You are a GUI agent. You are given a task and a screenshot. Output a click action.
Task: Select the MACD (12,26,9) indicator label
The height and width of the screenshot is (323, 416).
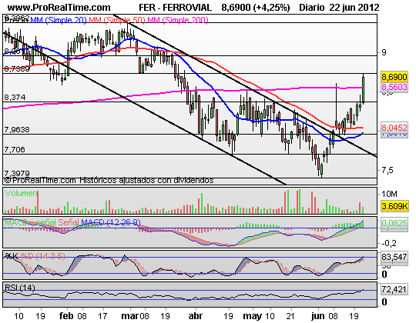pos(111,222)
